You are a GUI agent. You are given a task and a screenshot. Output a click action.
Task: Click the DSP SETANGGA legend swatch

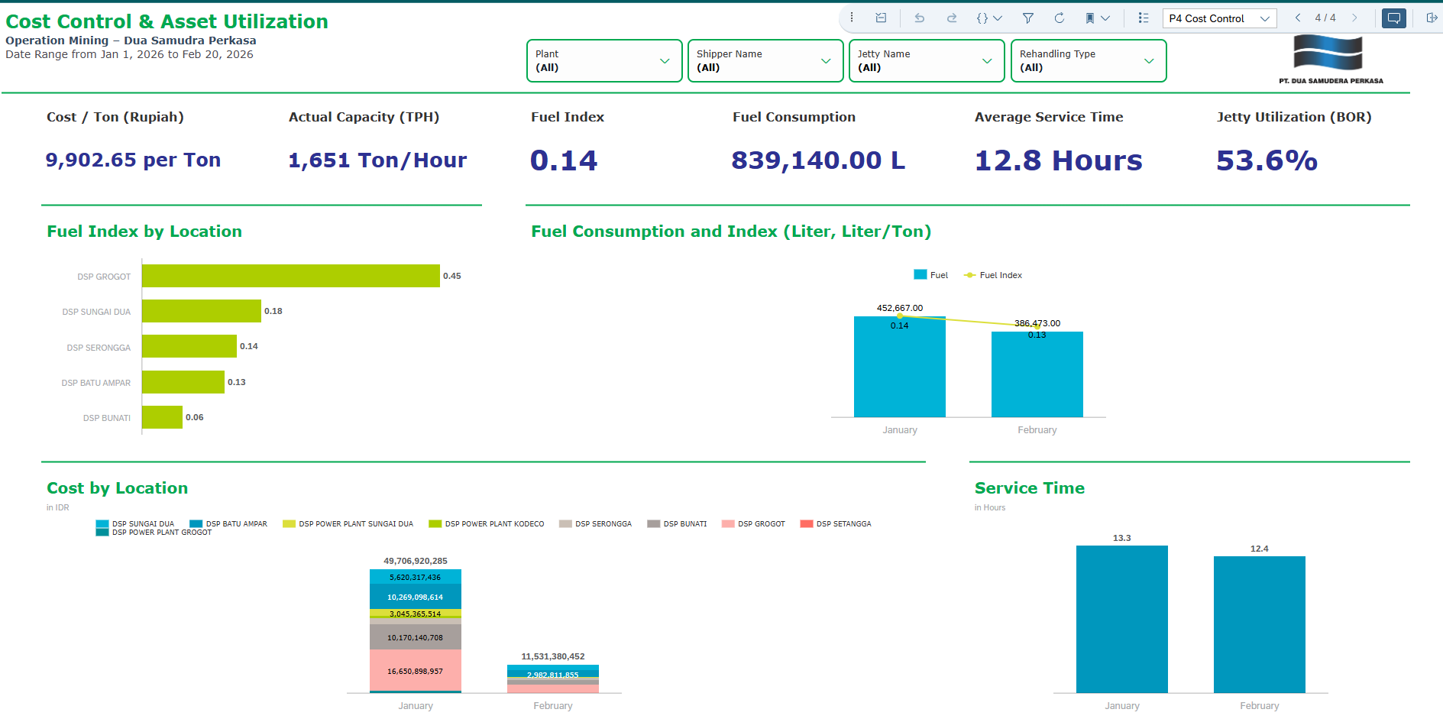(x=807, y=524)
